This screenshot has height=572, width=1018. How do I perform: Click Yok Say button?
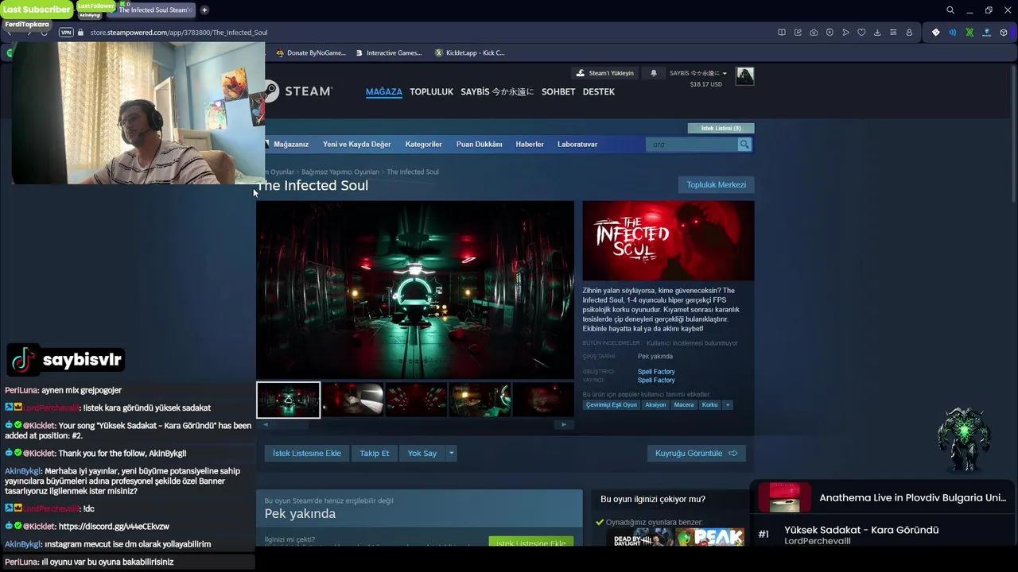[422, 454]
